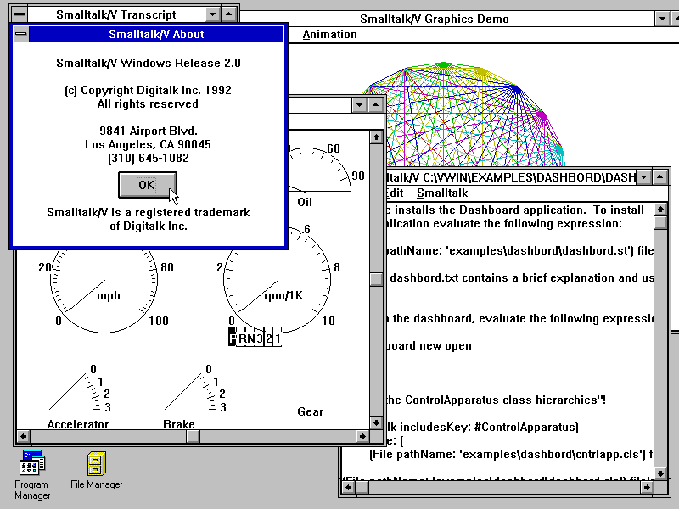Click the rpm/1K tachometer dial

(278, 282)
